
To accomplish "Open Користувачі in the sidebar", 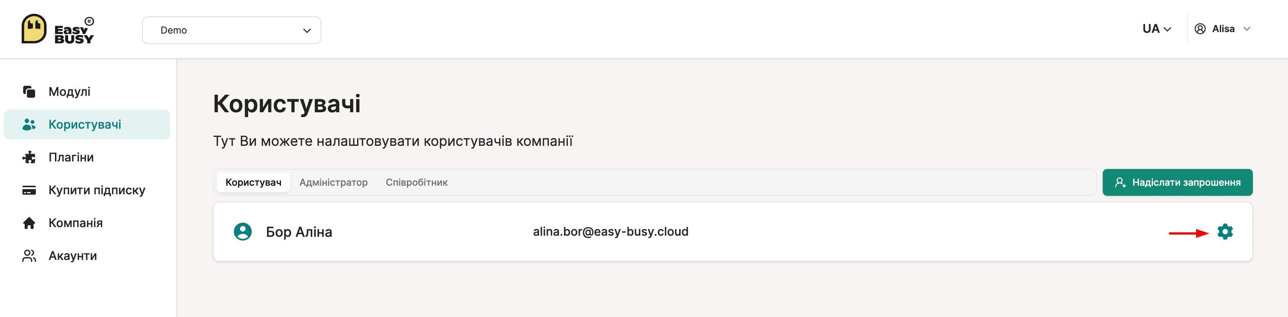I will 85,125.
